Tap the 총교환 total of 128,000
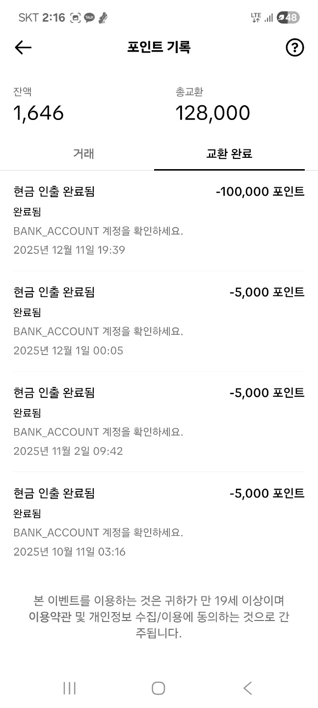The height and width of the screenshot is (708, 318). click(x=212, y=113)
